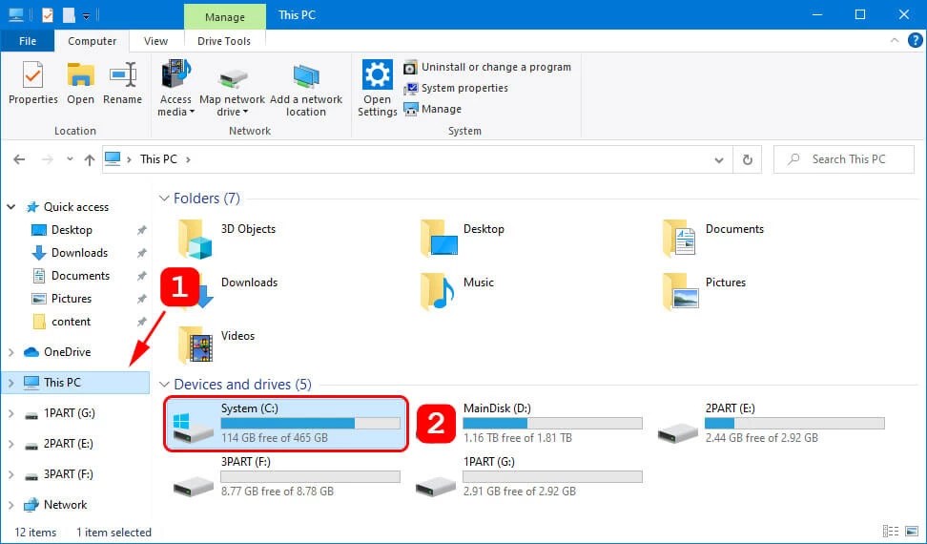Click Uninstall or change a program
927x544 pixels.
click(487, 67)
